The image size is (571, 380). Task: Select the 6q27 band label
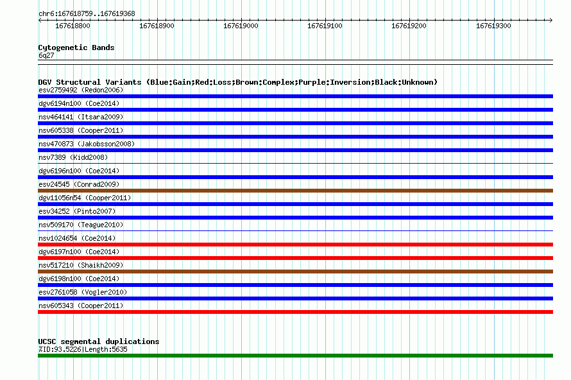(x=46, y=55)
